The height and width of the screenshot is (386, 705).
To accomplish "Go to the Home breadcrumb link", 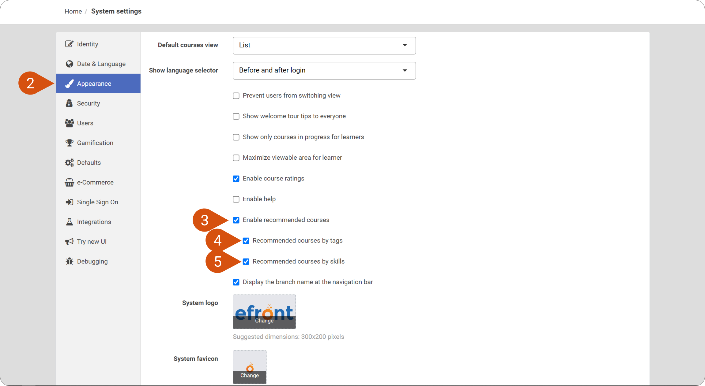I will tap(73, 11).
